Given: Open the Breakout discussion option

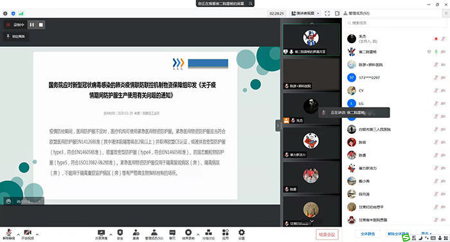Looking at the screenshot, I should [209, 234].
